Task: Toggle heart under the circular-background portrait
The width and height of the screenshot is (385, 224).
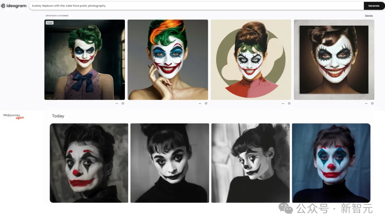Action: click(x=289, y=104)
